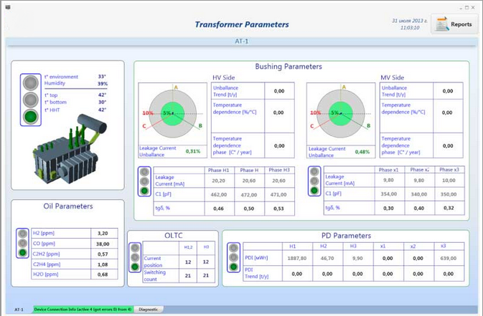The width and height of the screenshot is (483, 316).
Task: Select the AT-1 tab at bottom
Action: pos(19,310)
